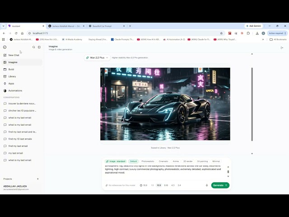Screen dimensions: 289x217
Task: Open the Wan 2.2 Plus model dropdown
Action: coord(97,57)
